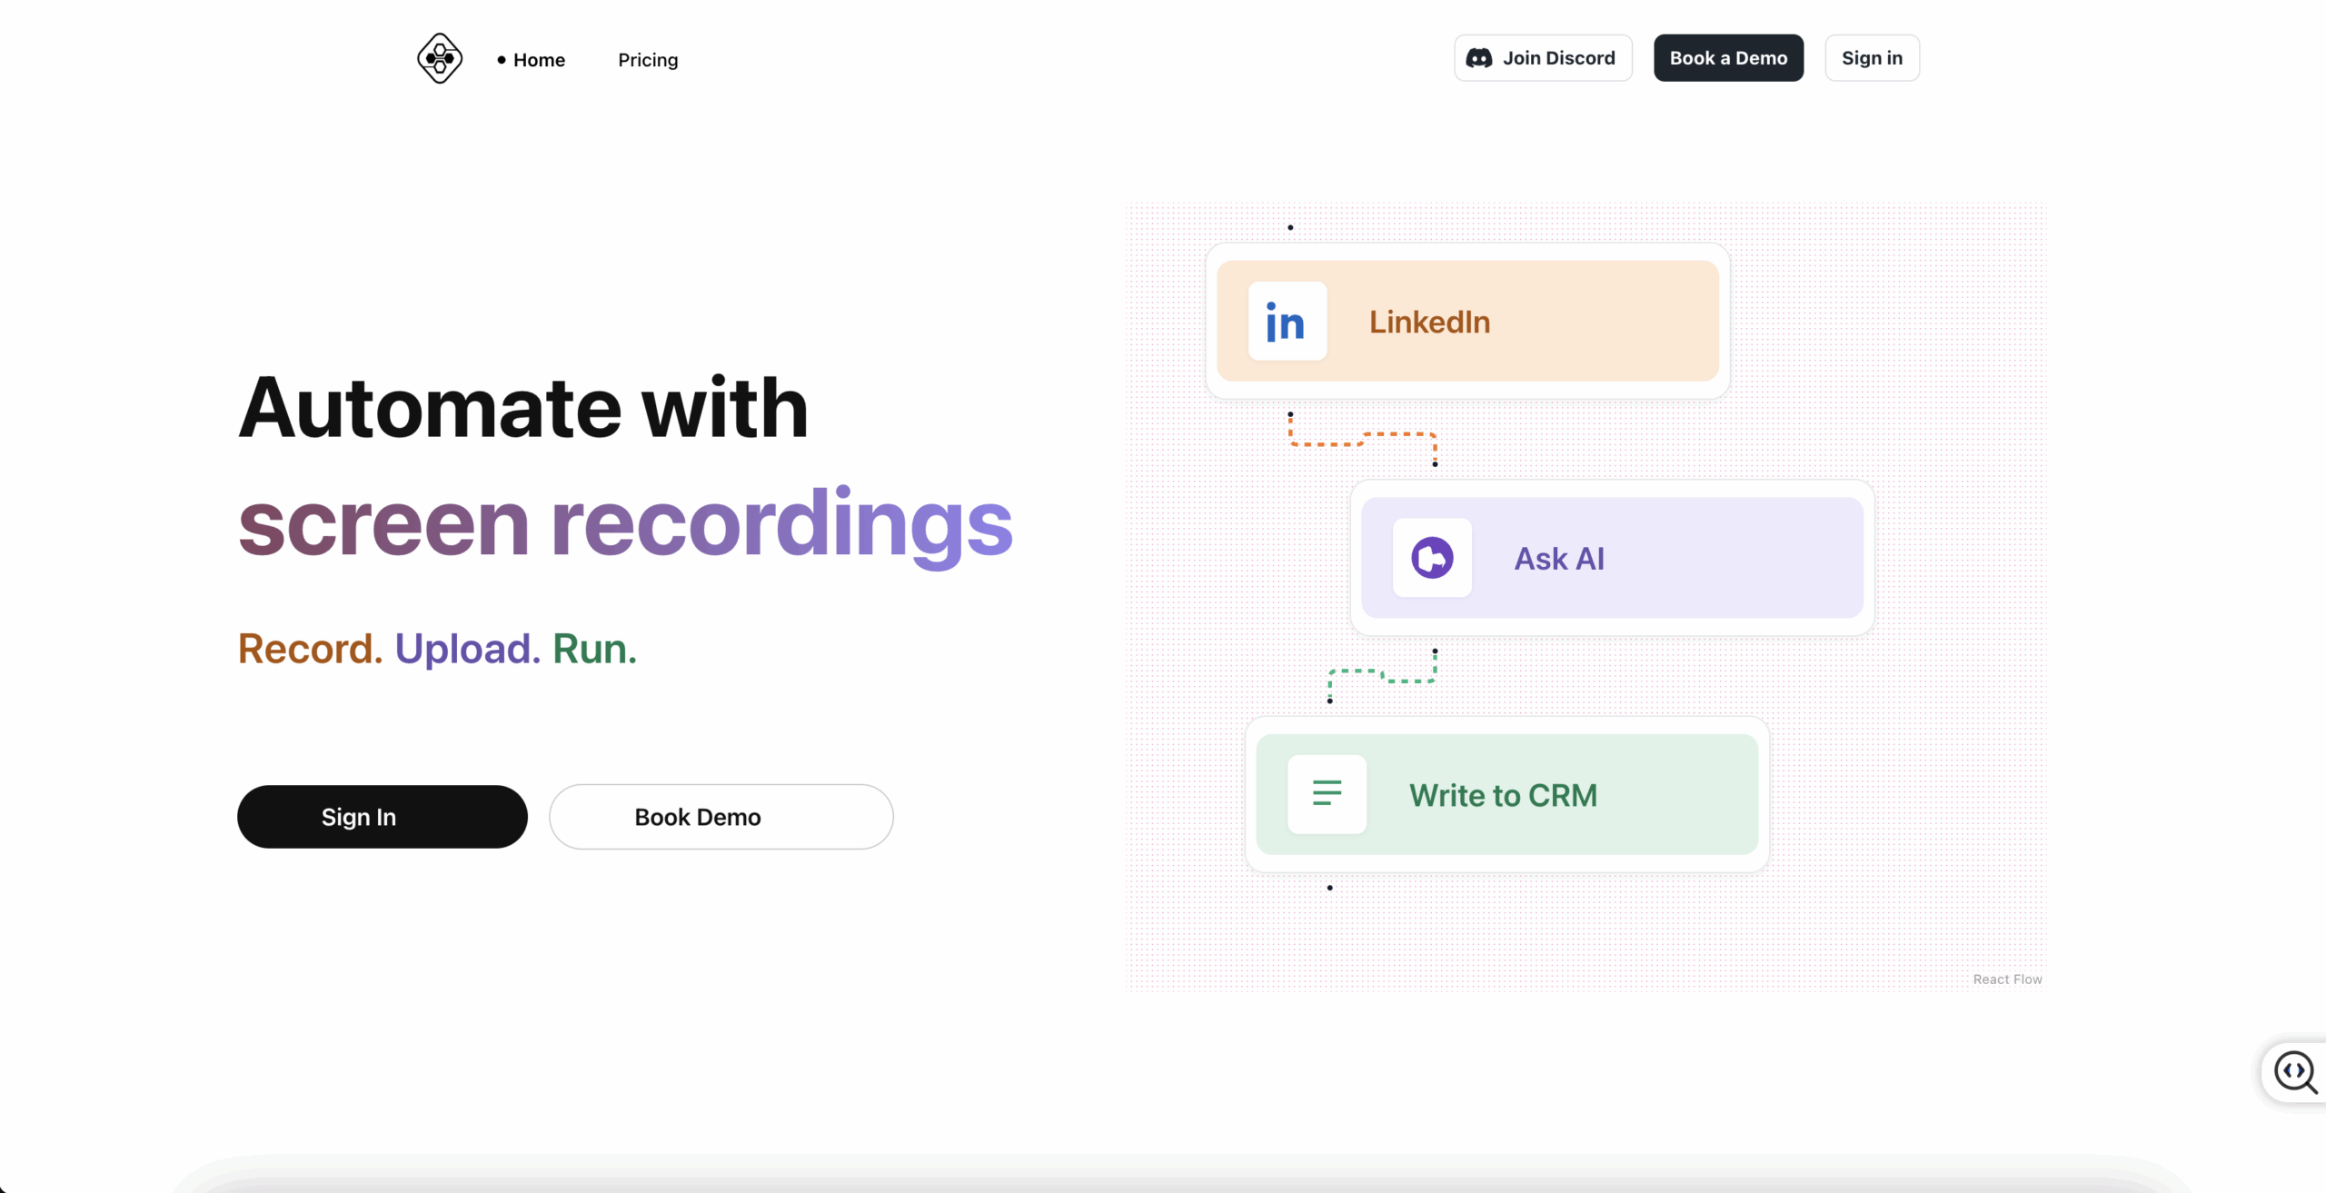Click the 'Record.' orange word

311,649
